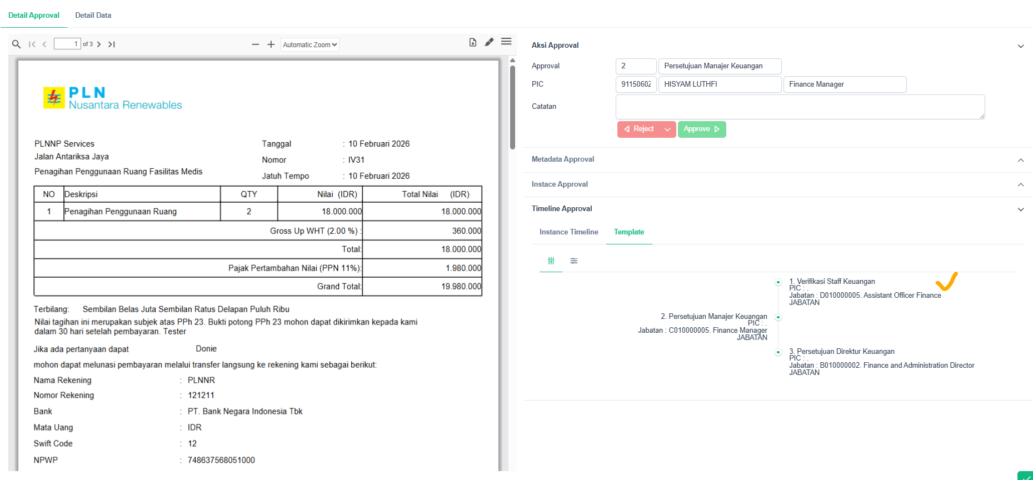Jump to last page of document
1033x480 pixels.
click(x=112, y=44)
